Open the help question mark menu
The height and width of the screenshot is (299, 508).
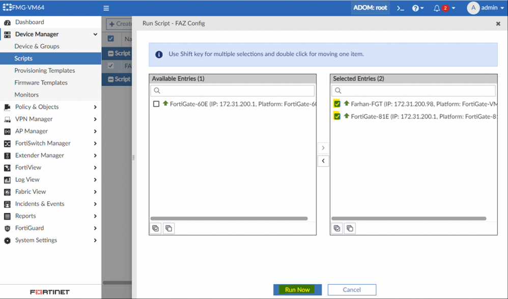[x=417, y=8]
